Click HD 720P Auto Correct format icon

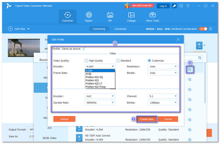coord(79,138)
